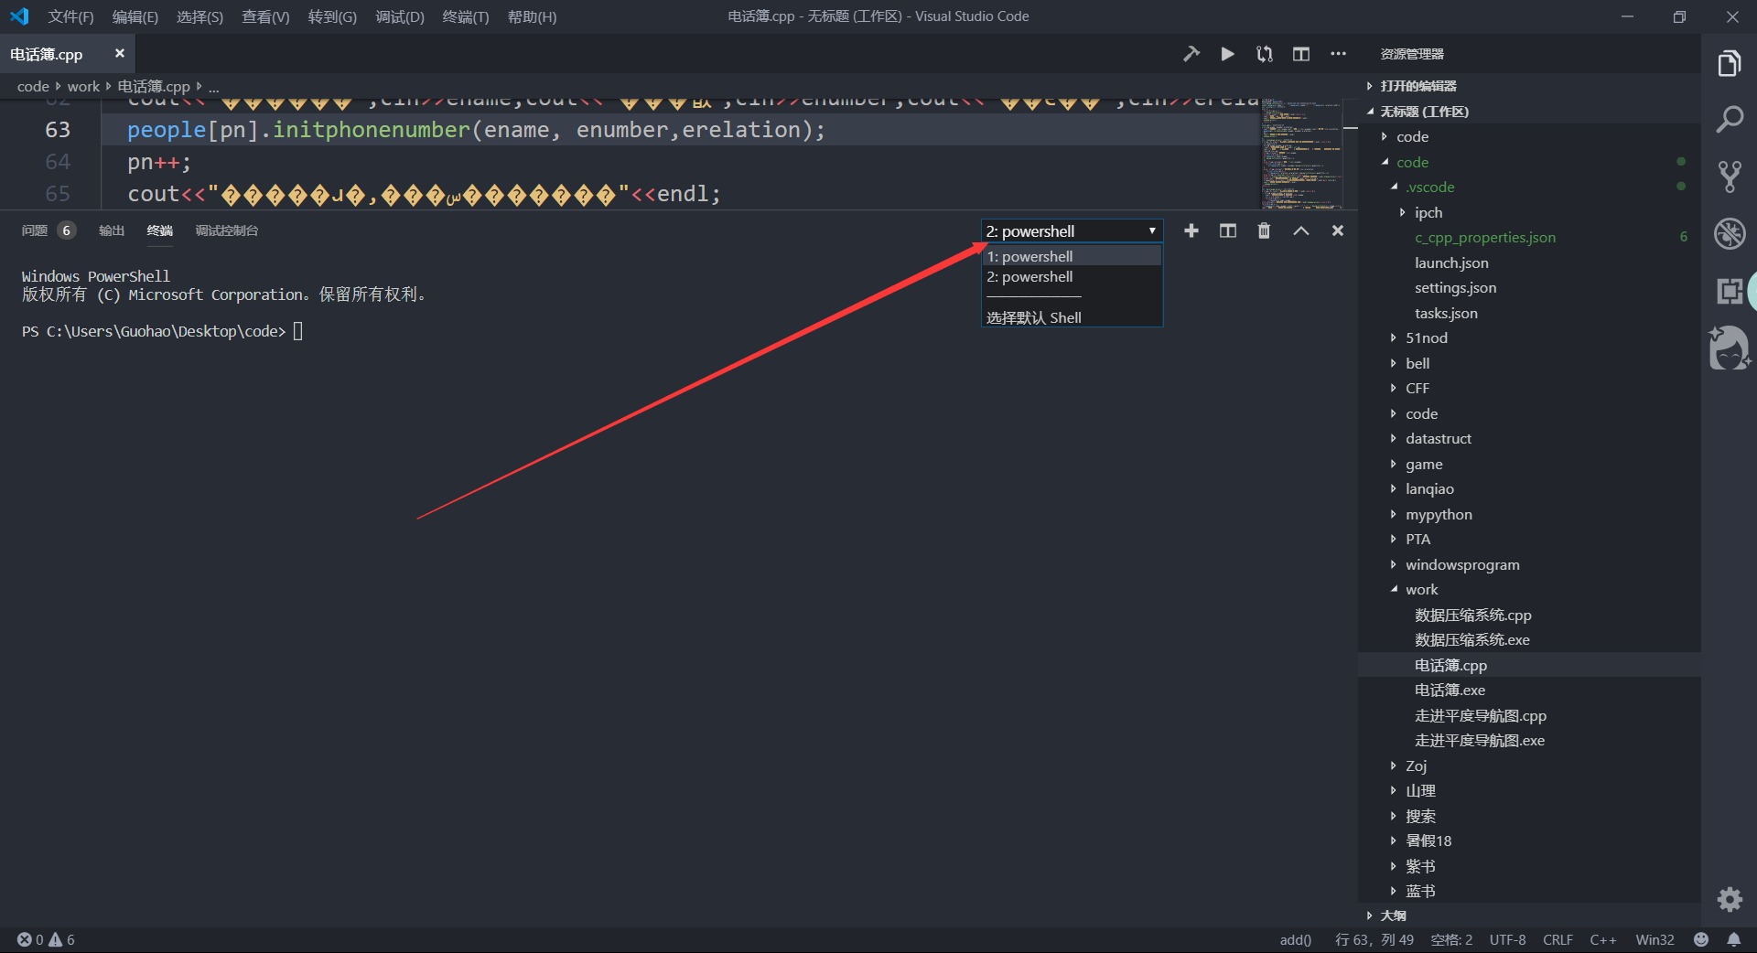Open the 终端(T) menu

(466, 16)
